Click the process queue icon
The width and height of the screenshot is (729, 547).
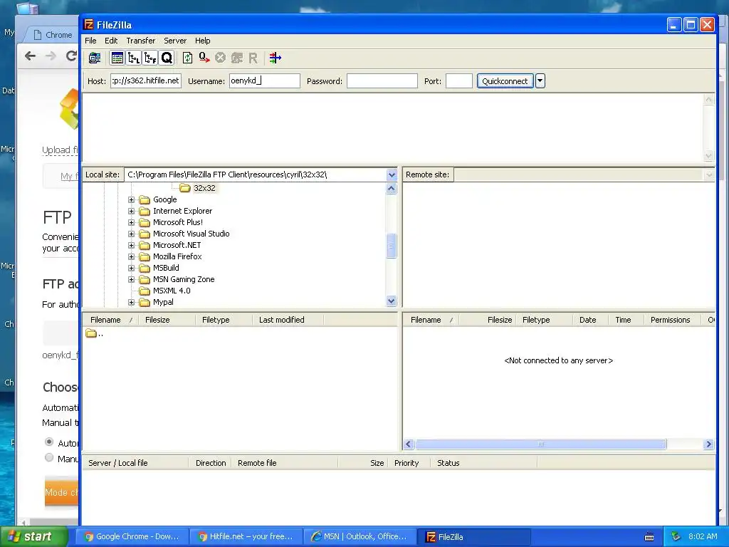pos(204,58)
